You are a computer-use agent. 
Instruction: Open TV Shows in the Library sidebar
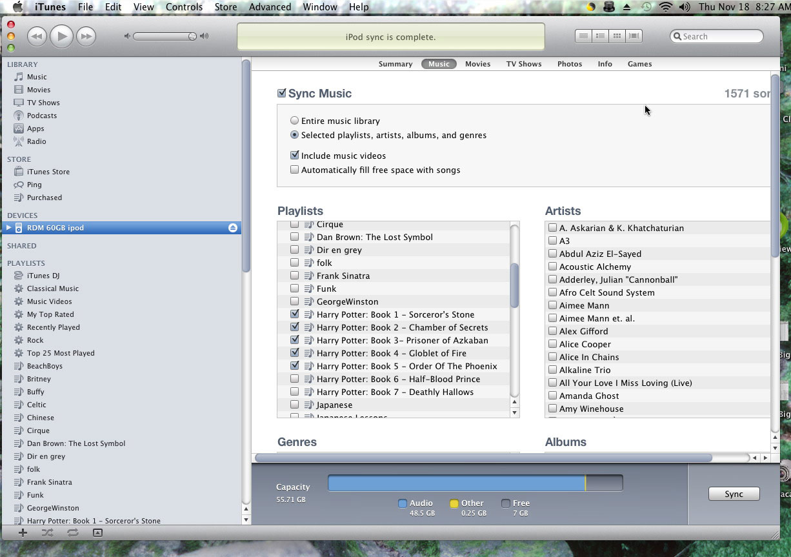pos(43,103)
